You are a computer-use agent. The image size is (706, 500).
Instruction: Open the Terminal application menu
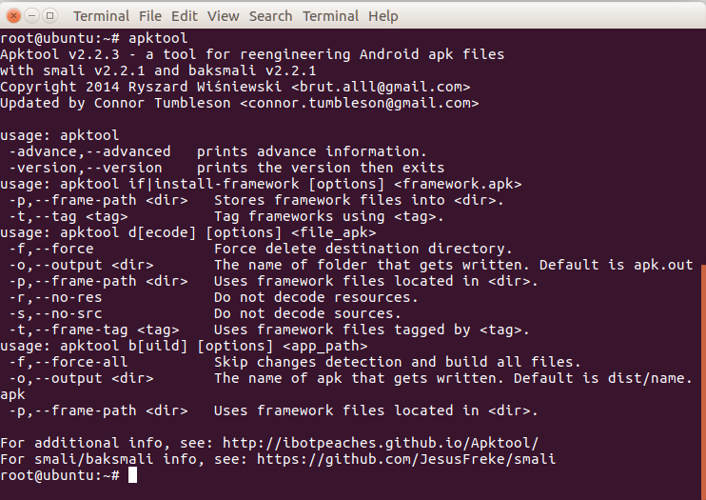click(x=101, y=16)
